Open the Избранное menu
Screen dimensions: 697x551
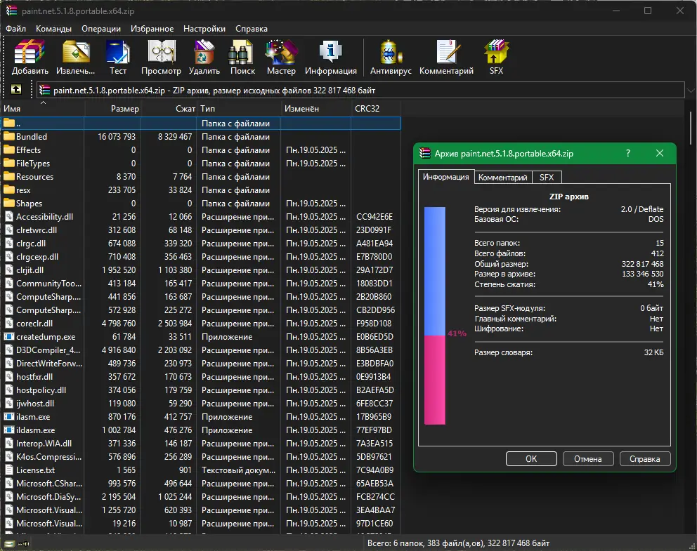tap(152, 29)
